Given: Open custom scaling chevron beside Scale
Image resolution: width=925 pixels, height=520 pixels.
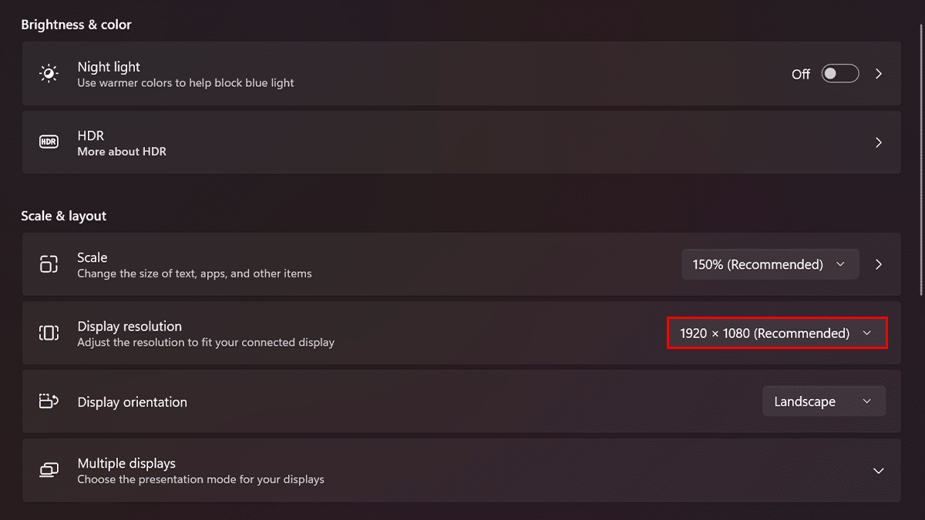Looking at the screenshot, I should point(879,264).
